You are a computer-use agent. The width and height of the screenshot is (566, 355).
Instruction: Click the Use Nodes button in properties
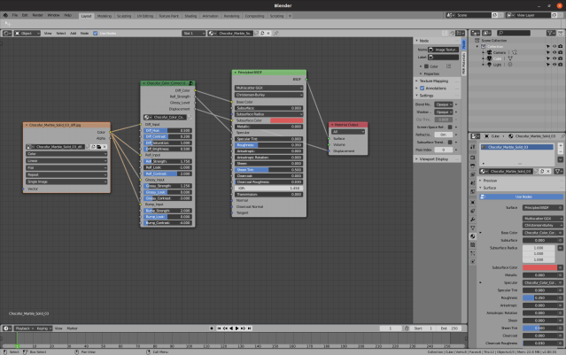tap(519, 197)
